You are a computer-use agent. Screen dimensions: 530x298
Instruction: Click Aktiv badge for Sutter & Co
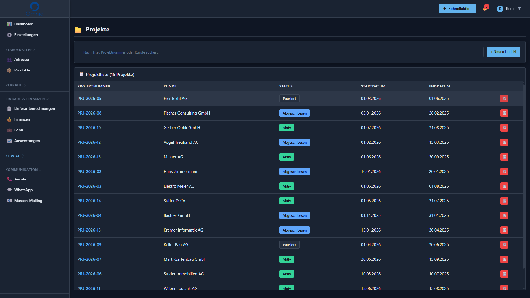pyautogui.click(x=287, y=201)
